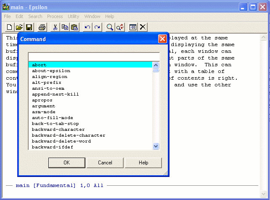This screenshot has height=200, width=270.
Task: Click the New file toolbar icon
Action: click(x=9, y=27)
